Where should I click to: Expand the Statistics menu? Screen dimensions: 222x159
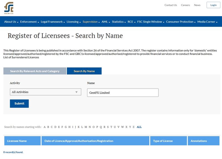click(119, 22)
